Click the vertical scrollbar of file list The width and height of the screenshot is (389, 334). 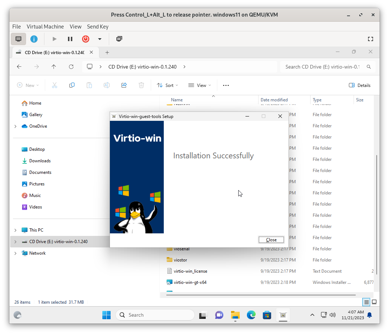tap(377, 214)
